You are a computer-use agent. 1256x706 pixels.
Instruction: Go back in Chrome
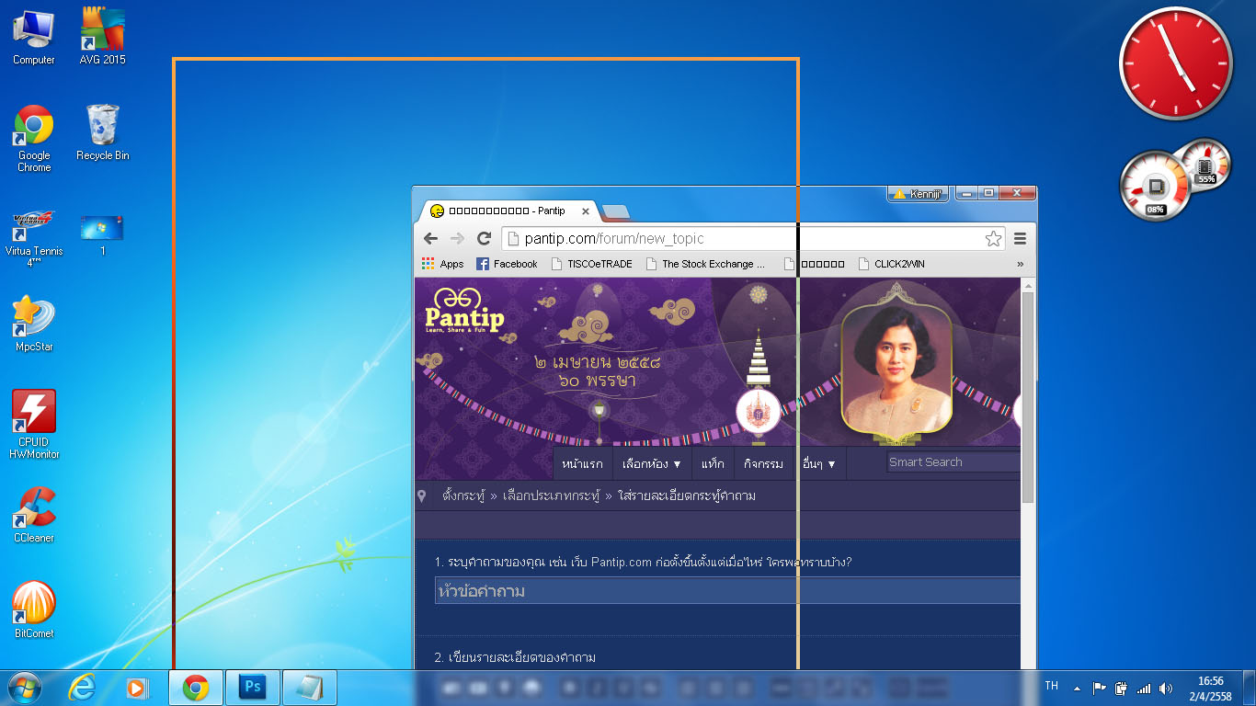430,238
